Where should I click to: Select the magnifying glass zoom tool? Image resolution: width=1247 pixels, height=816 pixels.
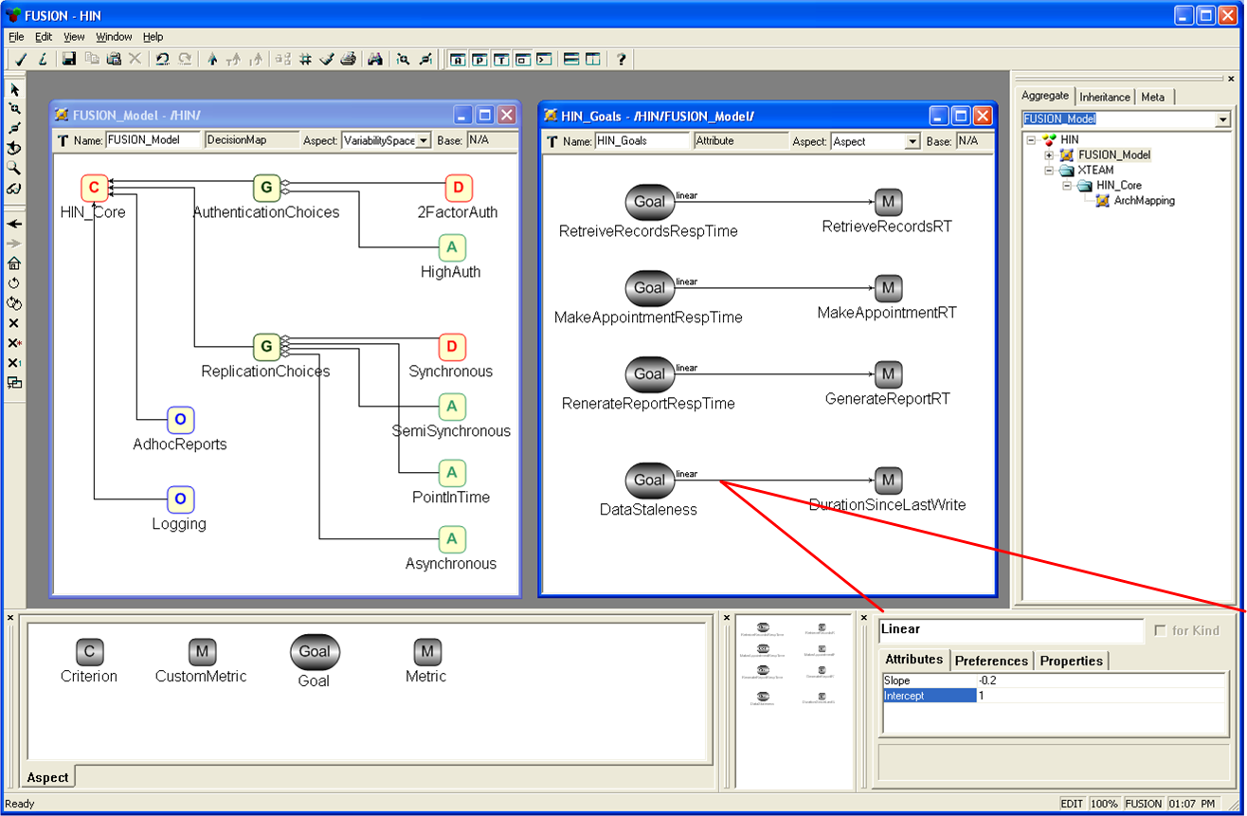click(x=14, y=167)
